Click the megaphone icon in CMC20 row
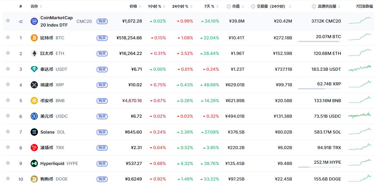 tap(21, 21)
